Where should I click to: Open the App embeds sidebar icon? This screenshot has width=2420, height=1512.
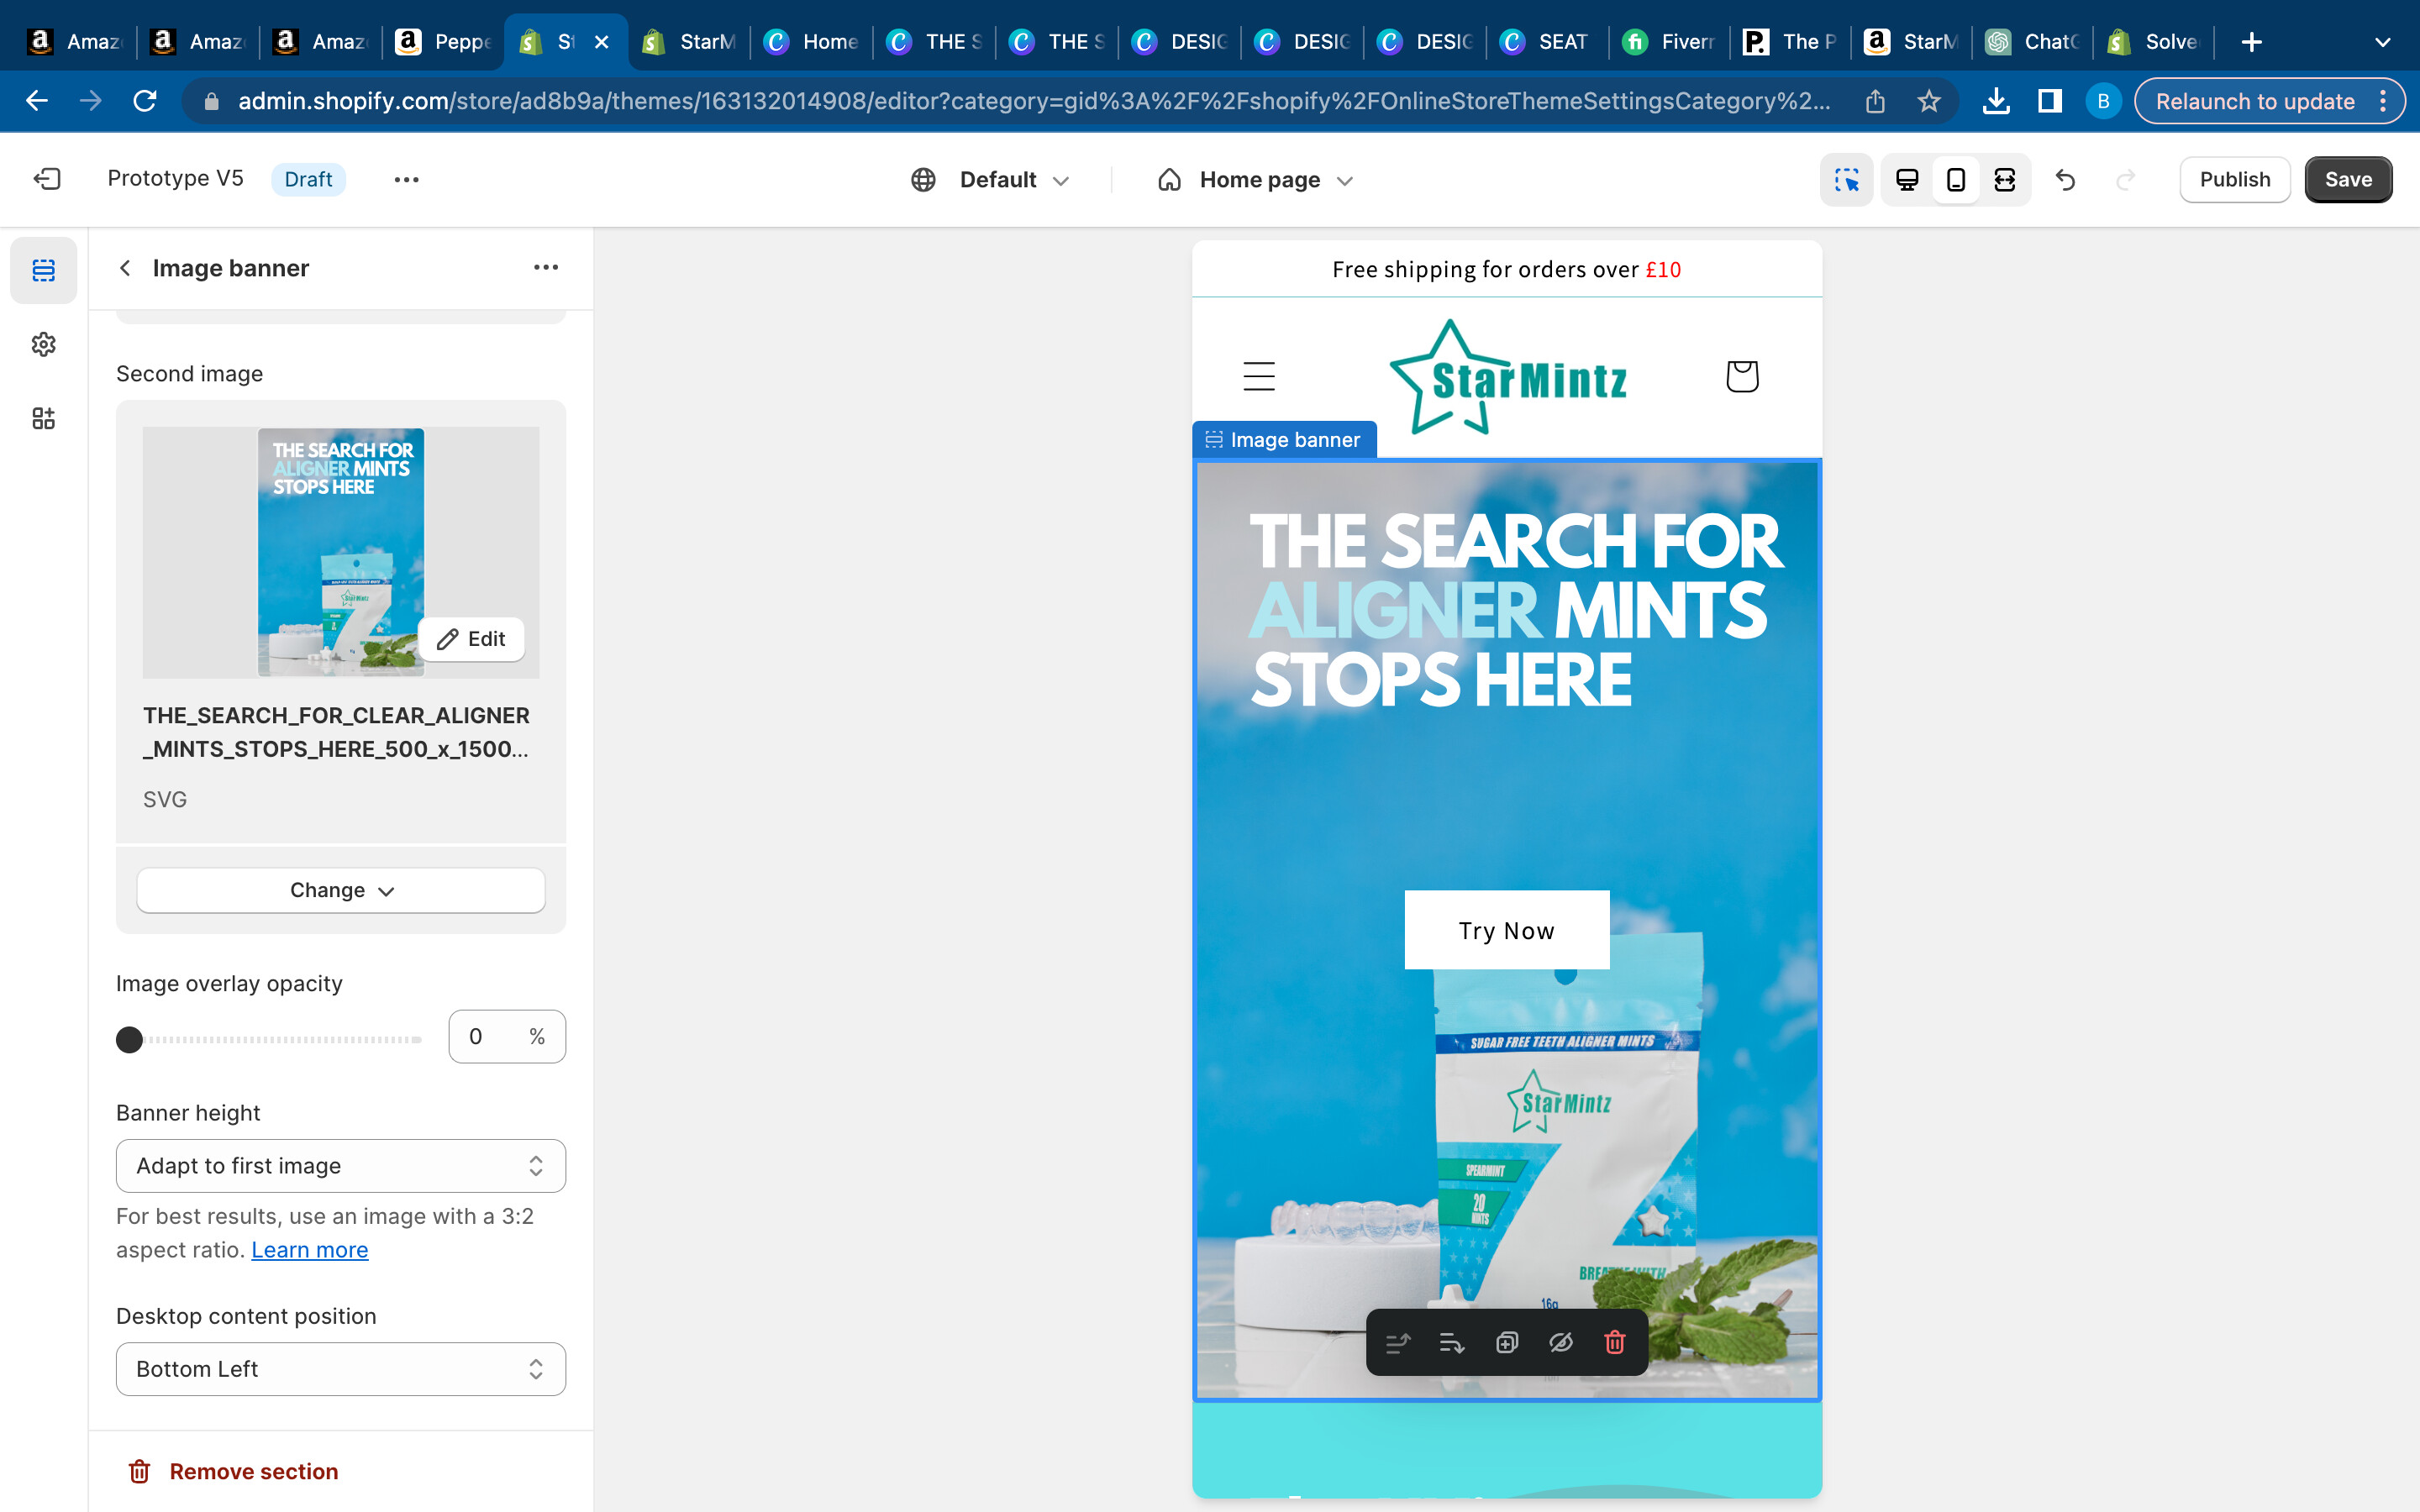tap(43, 418)
